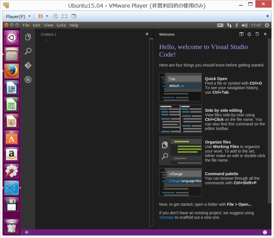Open the Search view in VS Code sidebar
The image size is (274, 238).
28,51
